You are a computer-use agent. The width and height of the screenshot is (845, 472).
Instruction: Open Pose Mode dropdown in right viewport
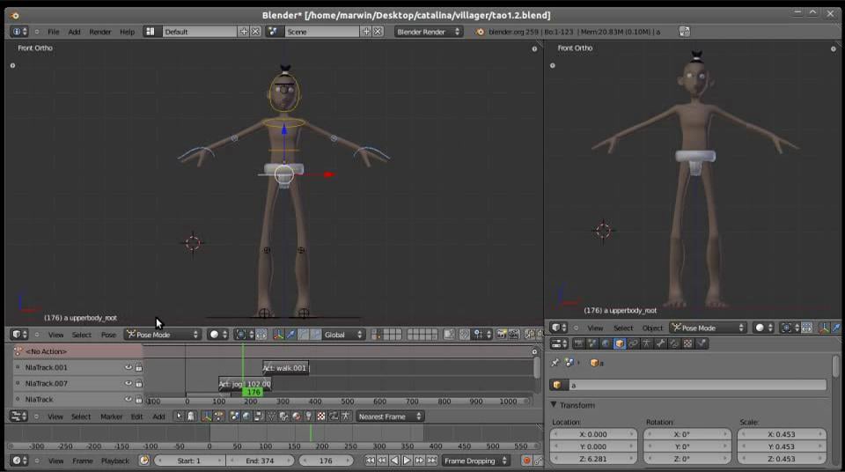click(x=708, y=328)
